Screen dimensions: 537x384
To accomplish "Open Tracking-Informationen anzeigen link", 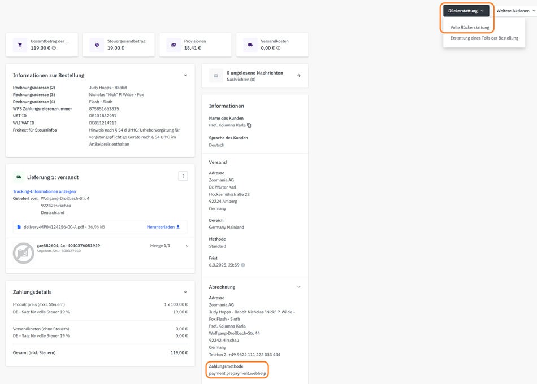I will (x=44, y=191).
